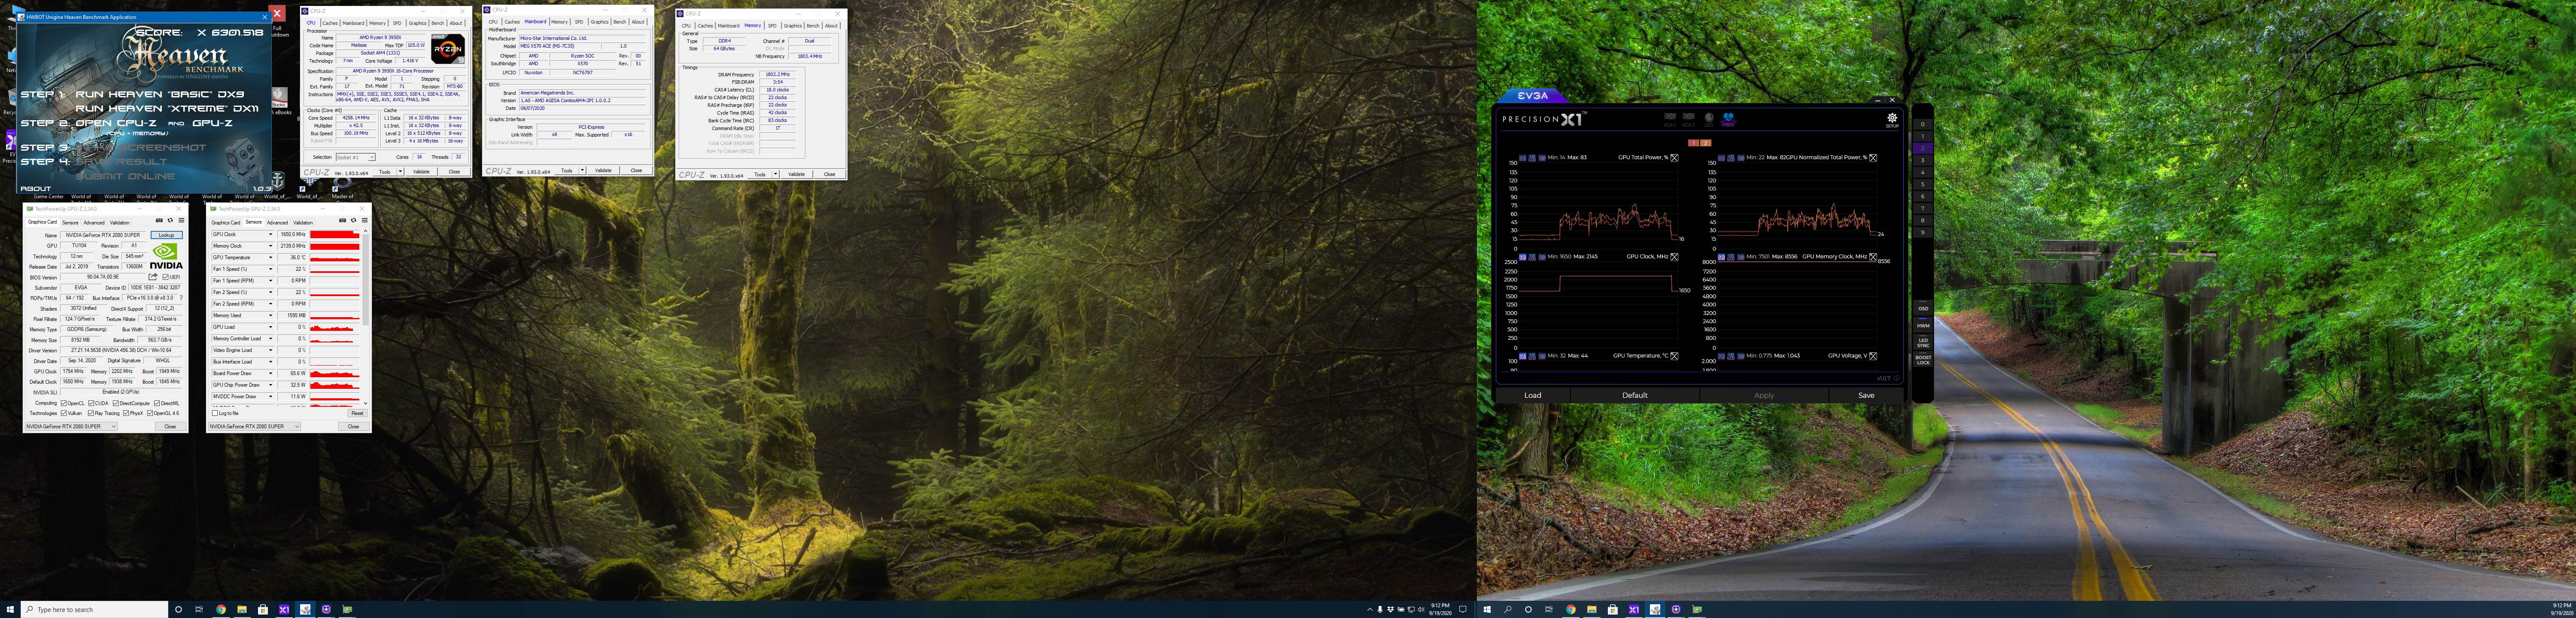
Task: Open the Board Power Draw sensor dropdown
Action: point(271,373)
